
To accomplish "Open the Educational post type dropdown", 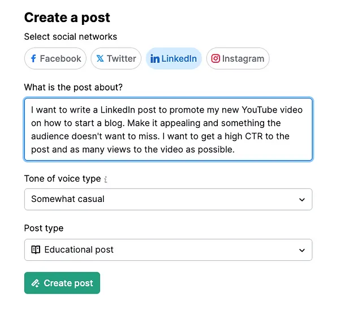I will 169,250.
